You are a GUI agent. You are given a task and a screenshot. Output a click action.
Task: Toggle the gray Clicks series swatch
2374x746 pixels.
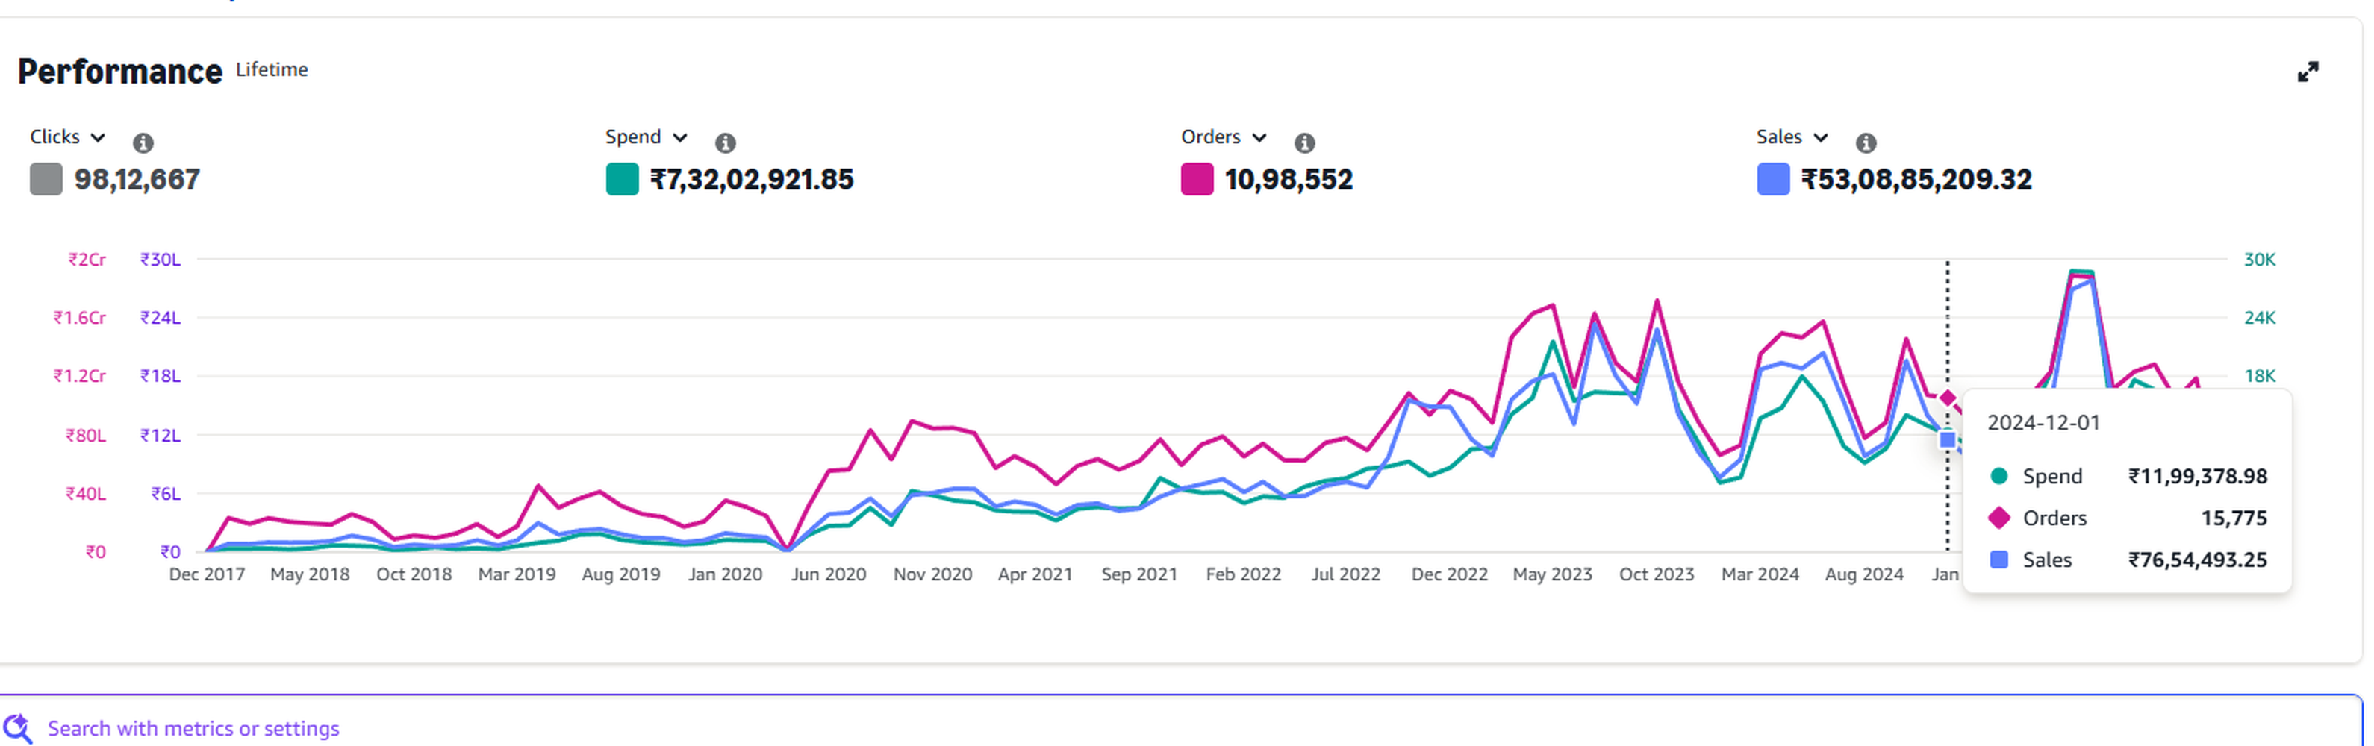tap(46, 179)
